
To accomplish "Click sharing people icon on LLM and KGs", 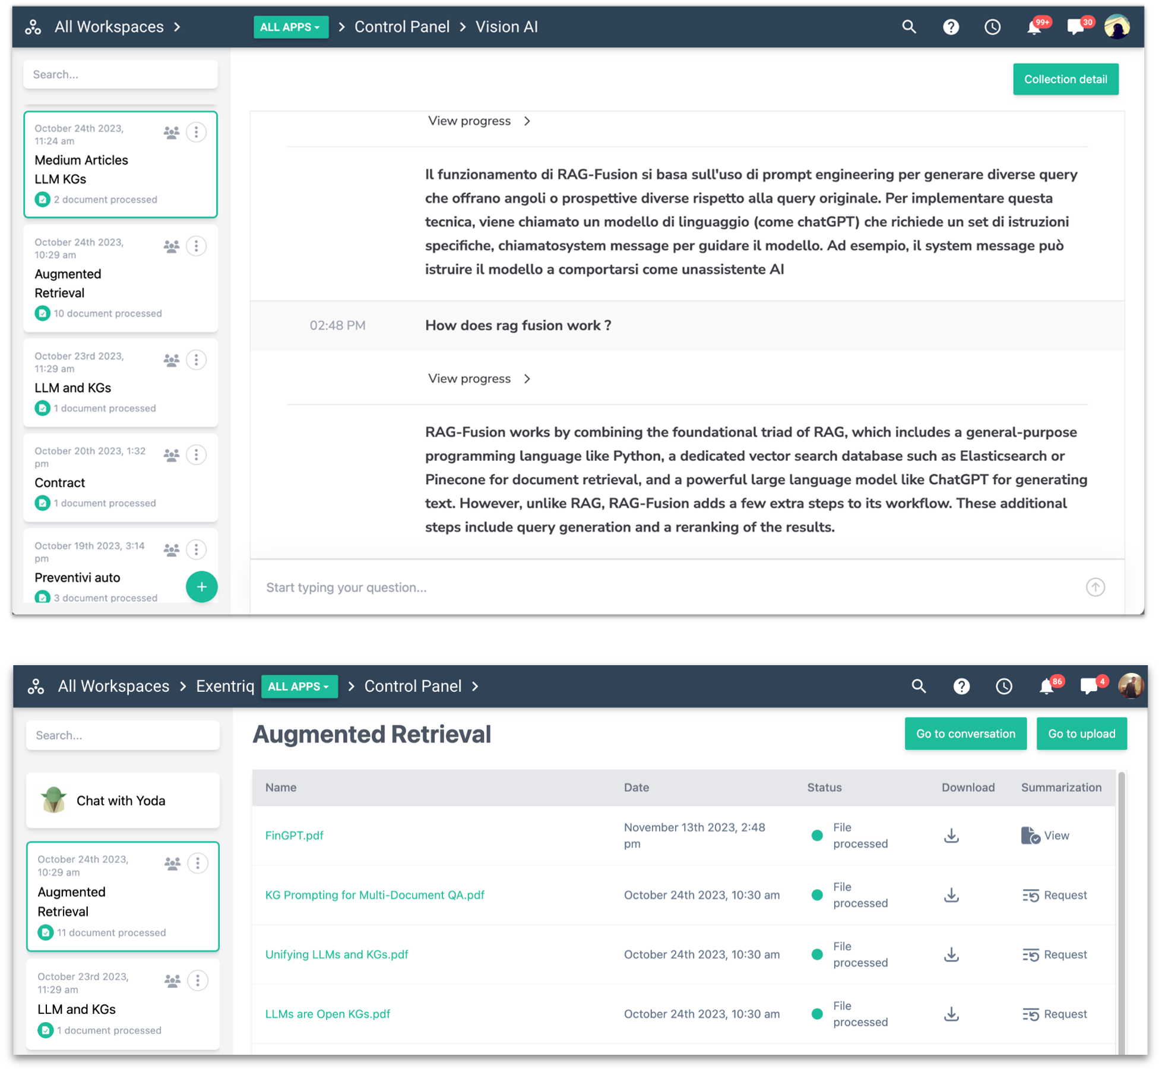I will tap(172, 360).
